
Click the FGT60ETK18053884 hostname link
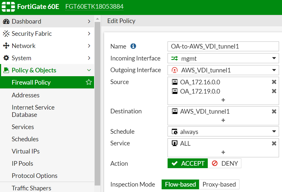tap(94, 7)
